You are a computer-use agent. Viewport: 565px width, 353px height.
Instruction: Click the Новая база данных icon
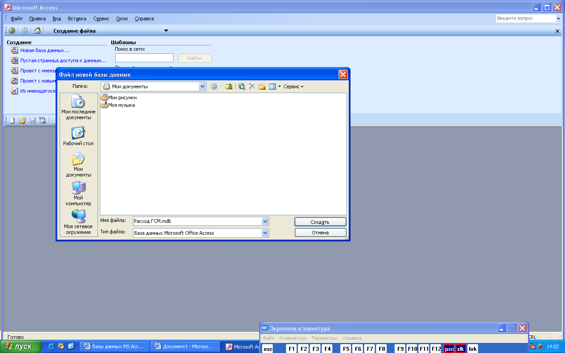click(15, 50)
